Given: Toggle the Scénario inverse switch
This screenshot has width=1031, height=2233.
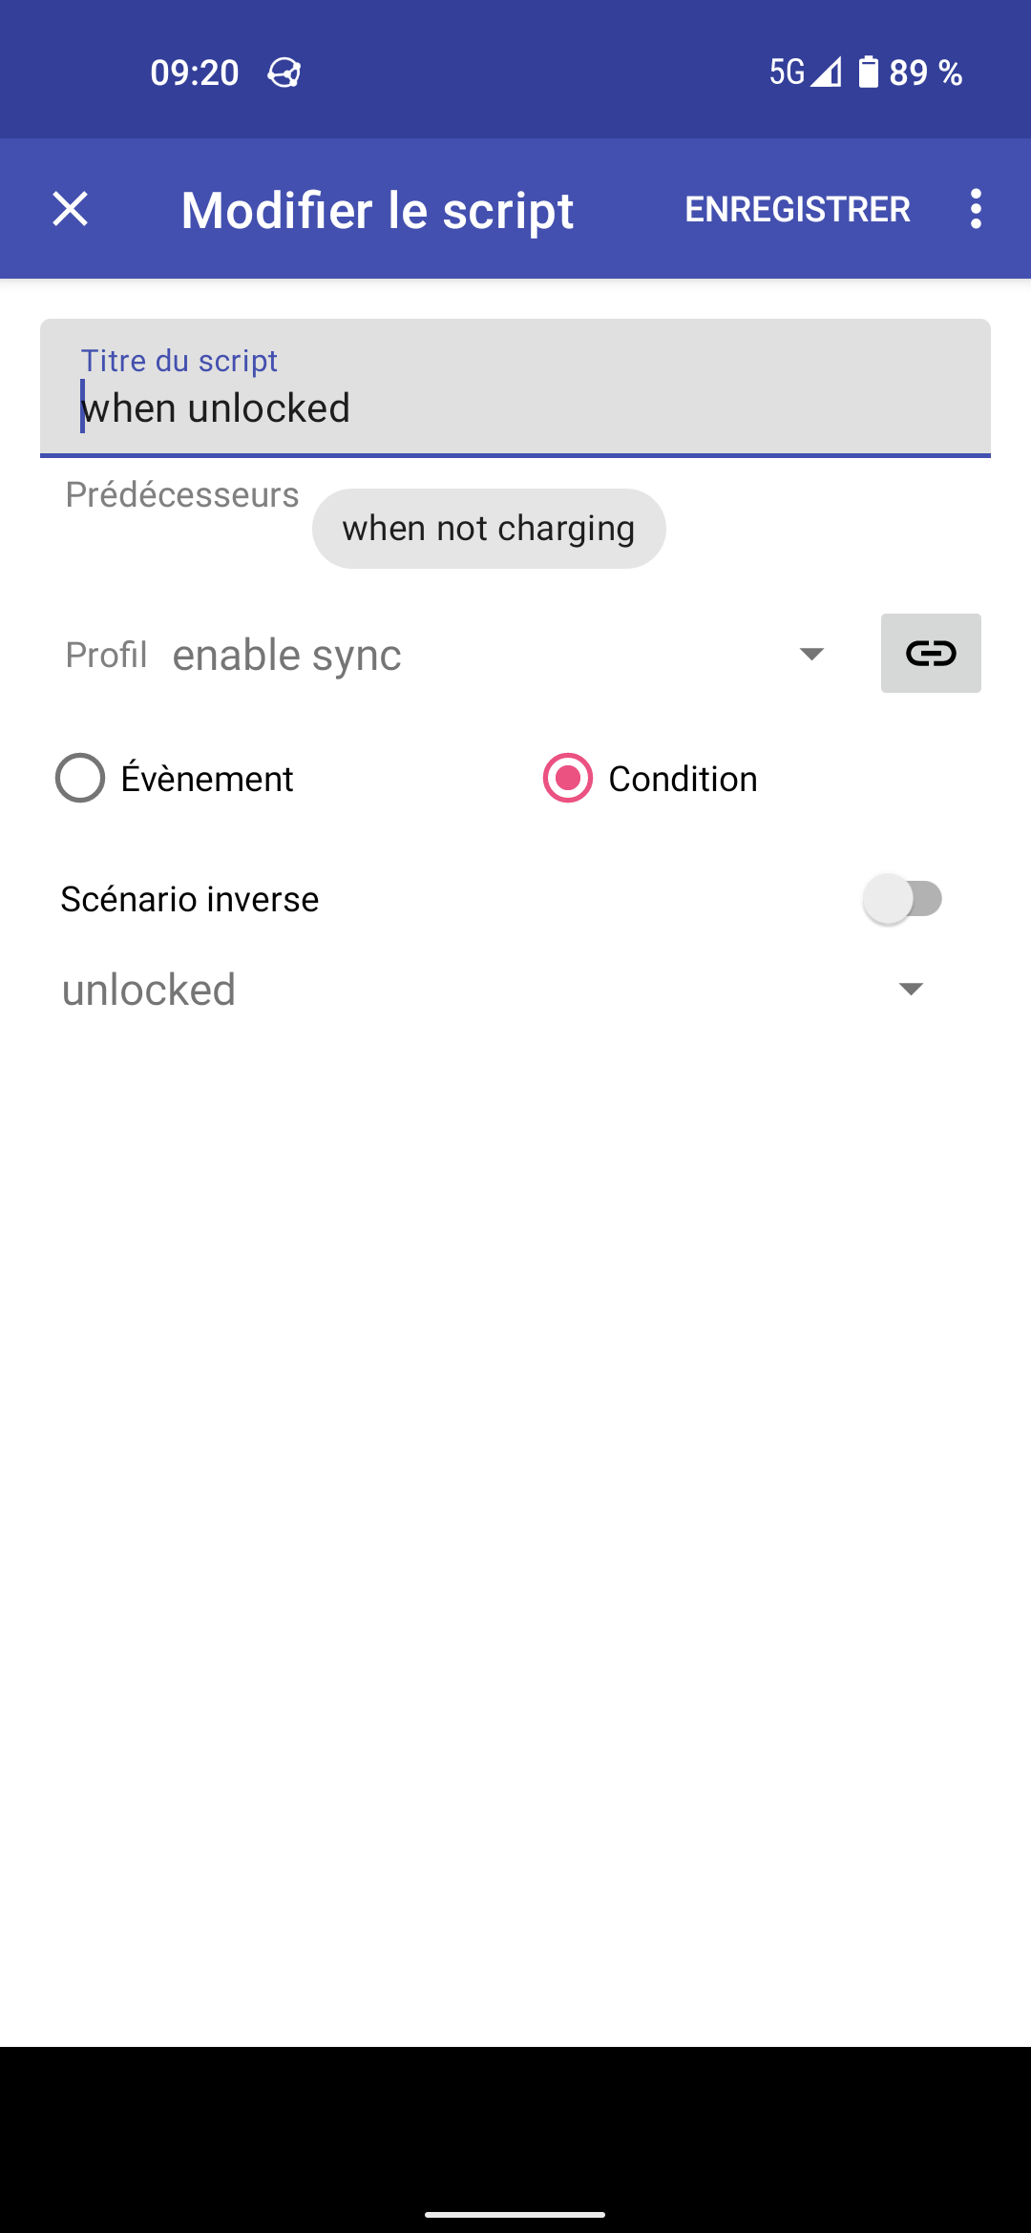Looking at the screenshot, I should click(902, 899).
